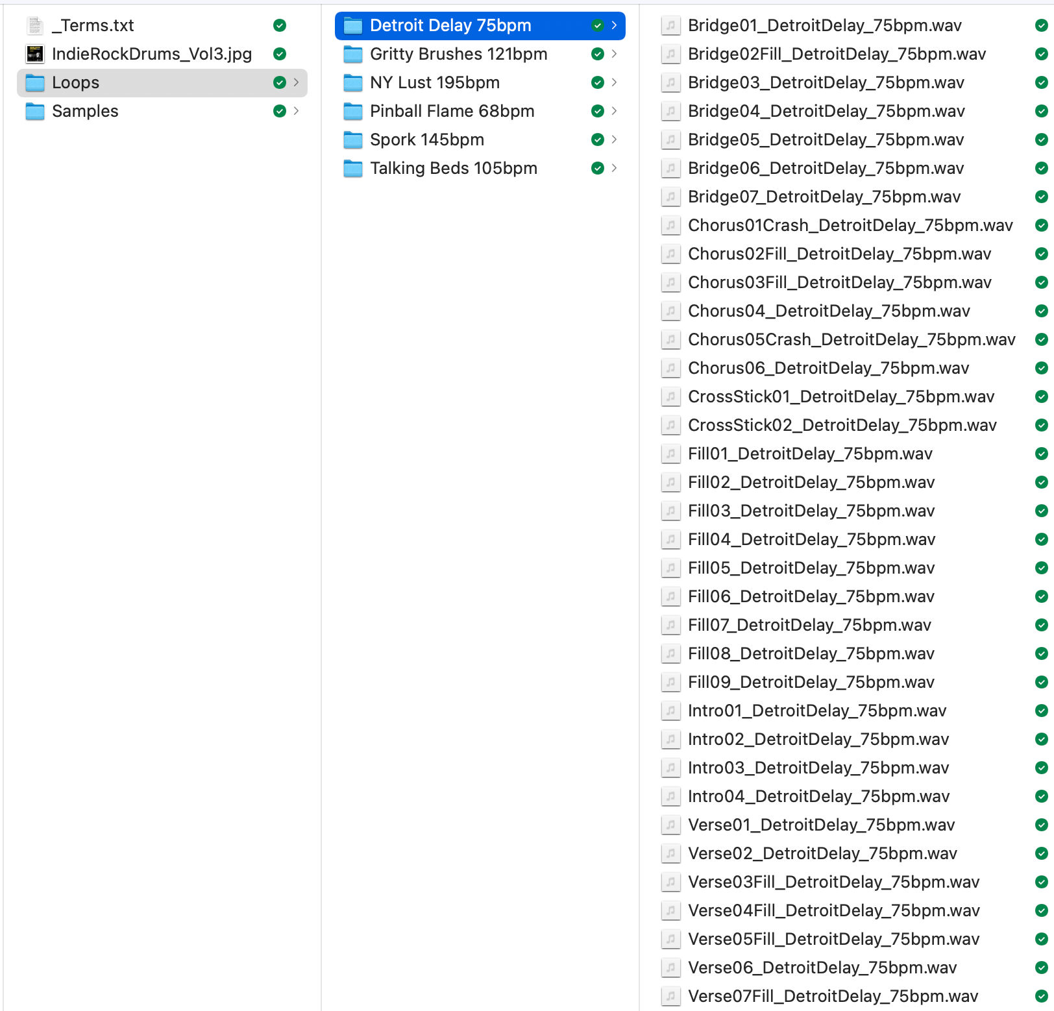Click the sync status badge for Bridge04_DetroitDelay_75bpm.wav
The width and height of the screenshot is (1054, 1011).
click(x=1041, y=111)
